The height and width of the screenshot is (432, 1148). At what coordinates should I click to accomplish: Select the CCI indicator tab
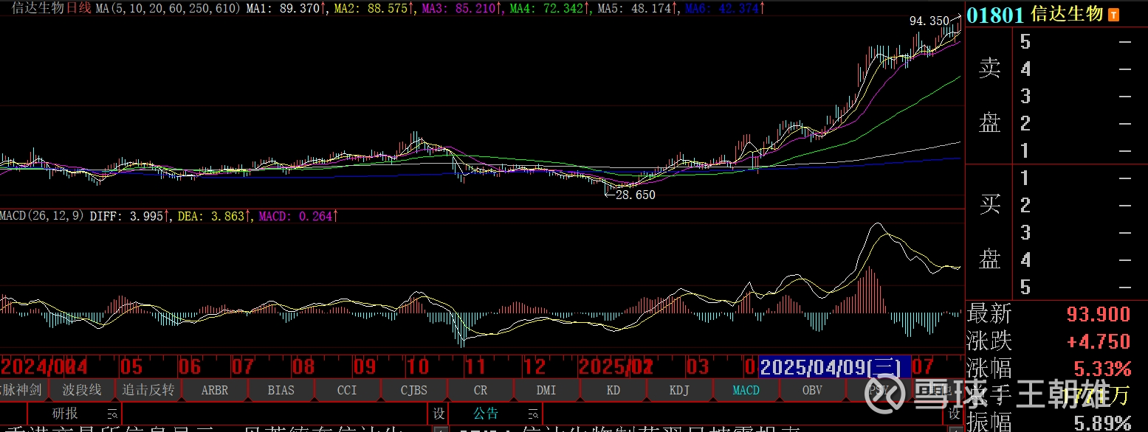tap(347, 389)
